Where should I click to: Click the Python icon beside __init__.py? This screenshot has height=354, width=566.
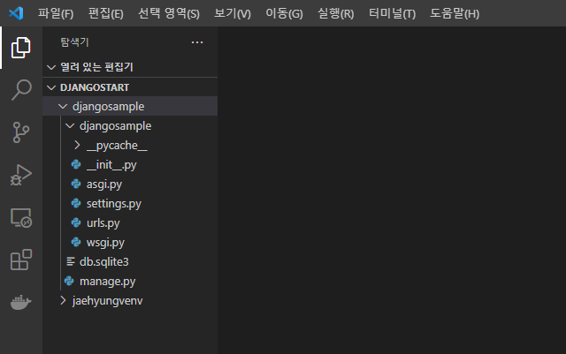(x=76, y=165)
